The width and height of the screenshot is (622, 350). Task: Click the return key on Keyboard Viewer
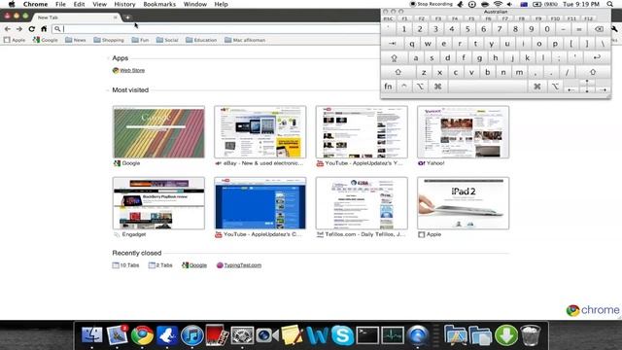pos(597,57)
